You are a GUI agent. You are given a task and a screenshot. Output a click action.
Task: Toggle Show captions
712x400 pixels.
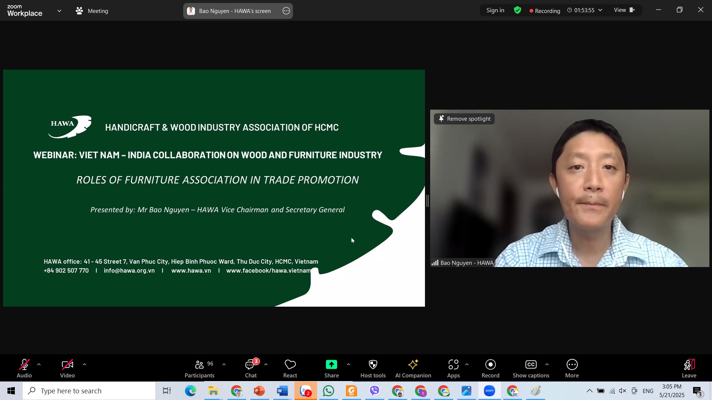[531, 369]
